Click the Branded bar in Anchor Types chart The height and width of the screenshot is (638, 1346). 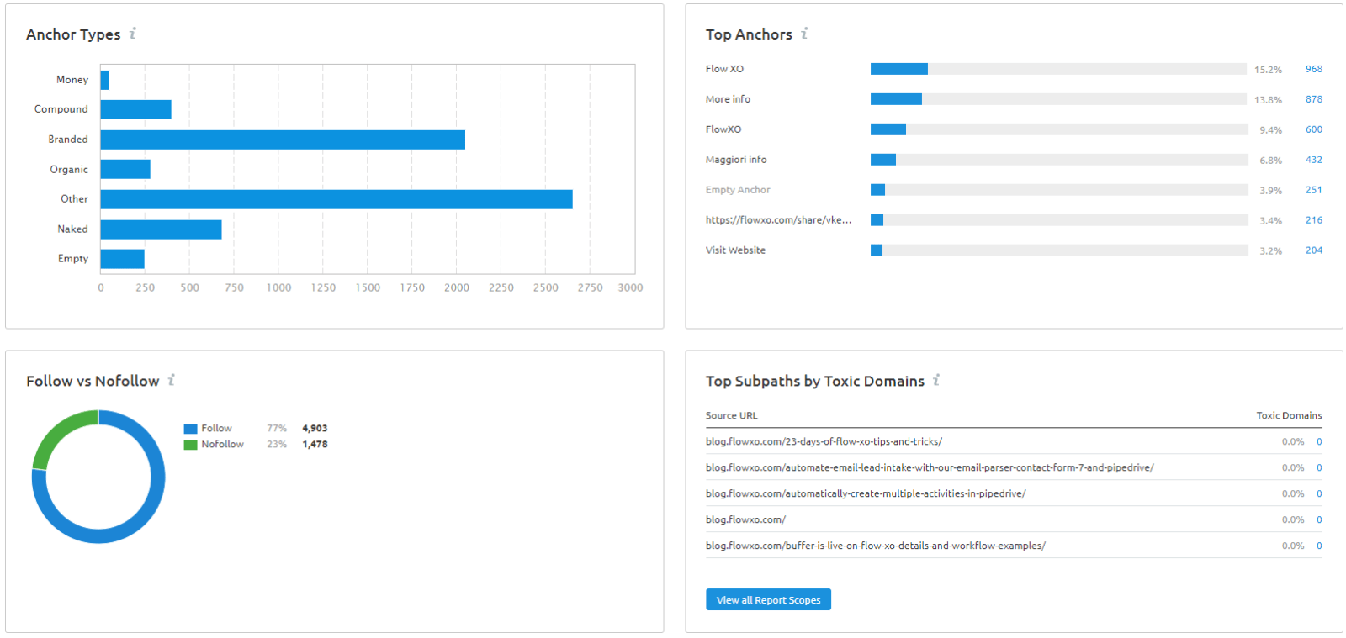coord(283,140)
